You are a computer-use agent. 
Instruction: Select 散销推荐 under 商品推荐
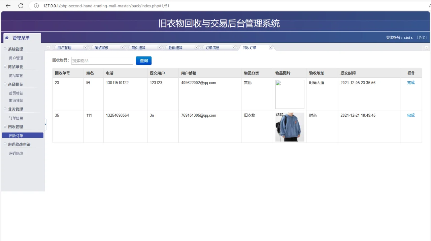(16, 100)
